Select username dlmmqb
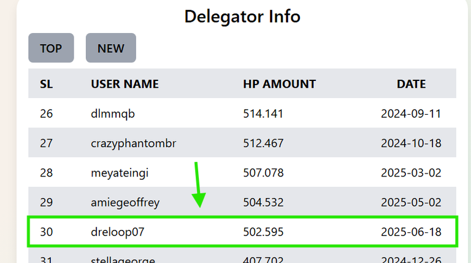This screenshot has height=263, width=471. coord(113,114)
